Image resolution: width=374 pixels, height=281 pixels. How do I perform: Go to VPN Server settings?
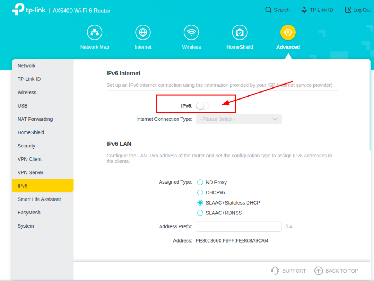coord(30,172)
